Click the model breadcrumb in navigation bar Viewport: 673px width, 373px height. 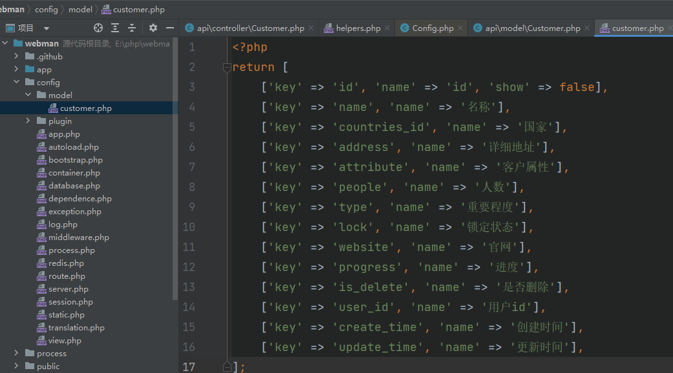[80, 10]
